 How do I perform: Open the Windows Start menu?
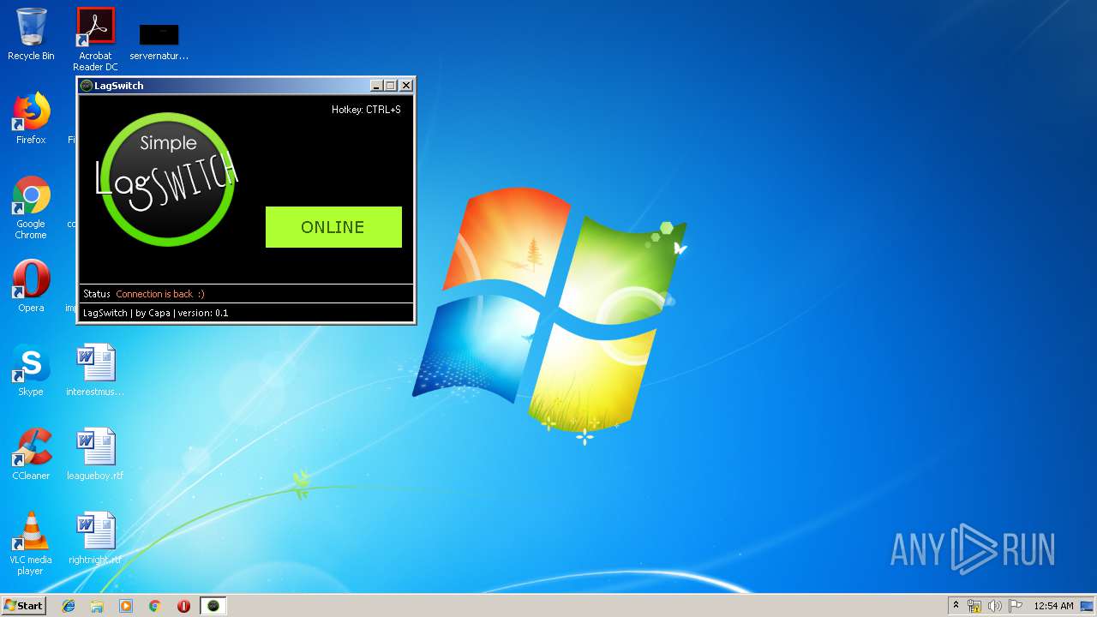pos(23,606)
